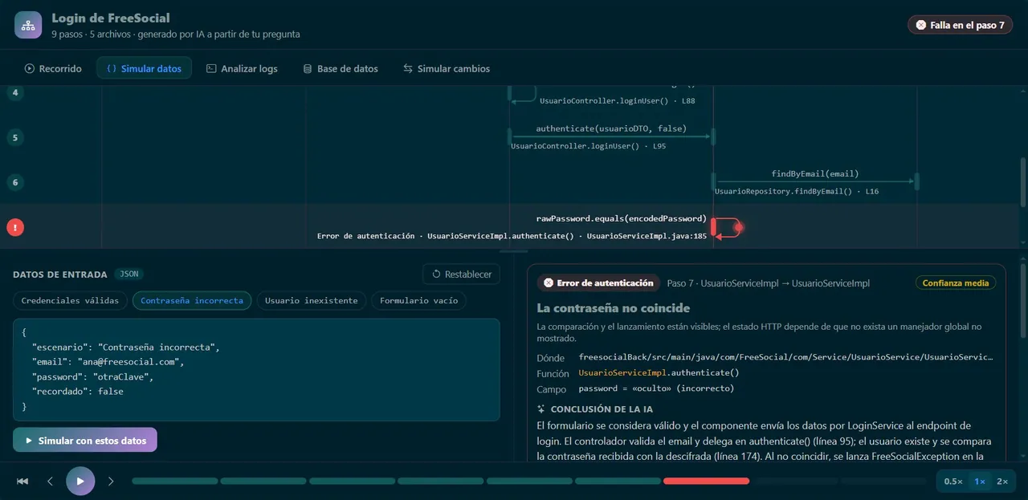Click the UsuarioServiceImpl.java:185 error reference

(x=647, y=236)
